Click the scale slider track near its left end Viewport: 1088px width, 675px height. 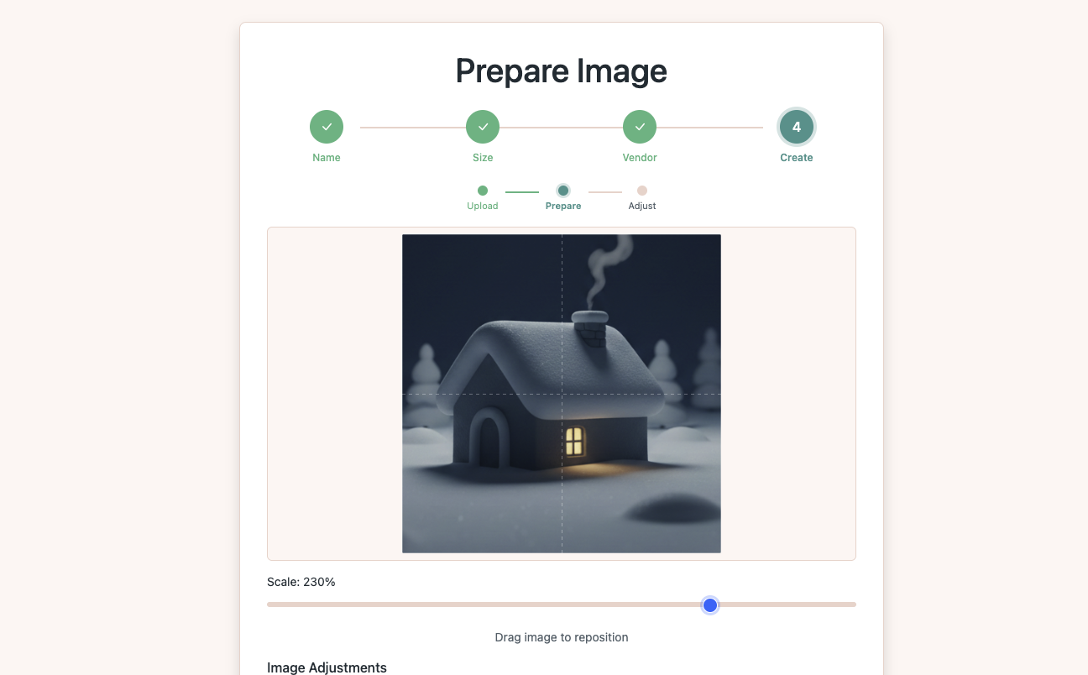coord(302,604)
